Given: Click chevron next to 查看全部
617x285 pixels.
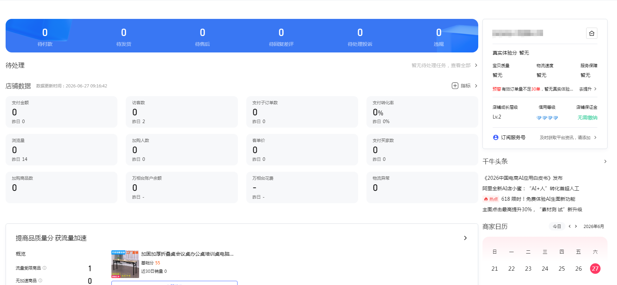Looking at the screenshot, I should pos(476,65).
